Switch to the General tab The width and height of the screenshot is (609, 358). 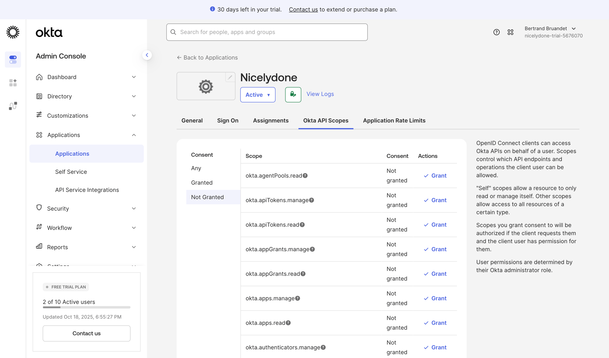tap(192, 120)
